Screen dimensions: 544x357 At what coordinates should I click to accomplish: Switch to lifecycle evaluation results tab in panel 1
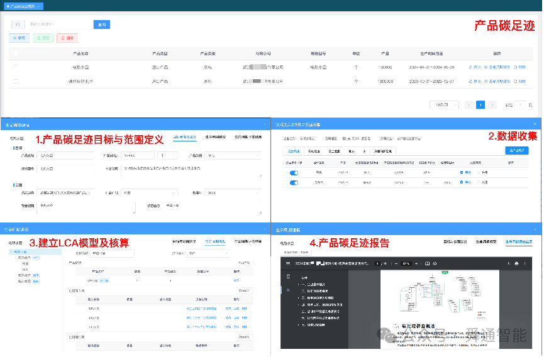pos(248,137)
